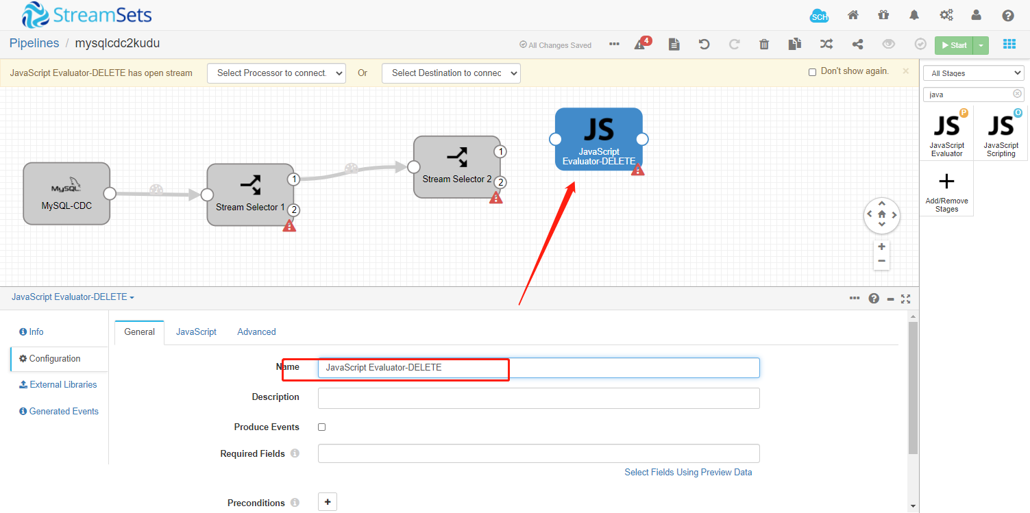1030x513 pixels.
Task: Open pipeline toolbar more options ellipsis
Action: tap(614, 45)
